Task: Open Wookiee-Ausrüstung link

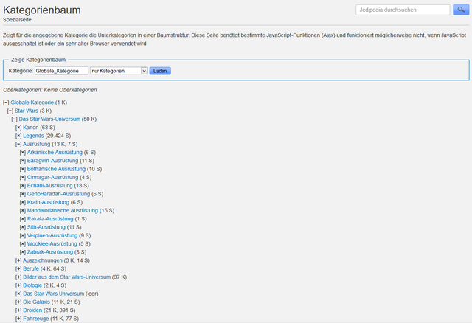Action: click(x=52, y=244)
